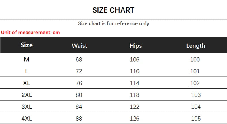Click length value 100 for size M
The height and width of the screenshot is (124, 227).
[x=195, y=59]
